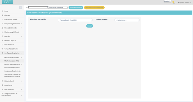
Task: Open Resumen de Normativa submenu
Action: coord(12,68)
